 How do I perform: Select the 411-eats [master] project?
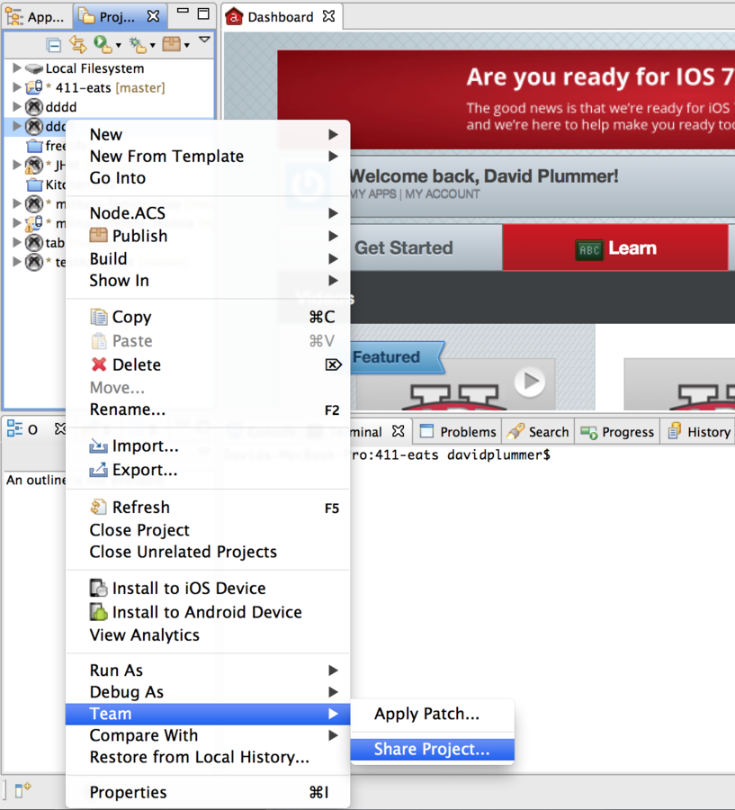coord(110,88)
